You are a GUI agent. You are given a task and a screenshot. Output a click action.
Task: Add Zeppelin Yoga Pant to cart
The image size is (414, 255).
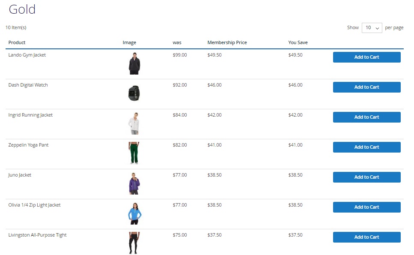(366, 147)
